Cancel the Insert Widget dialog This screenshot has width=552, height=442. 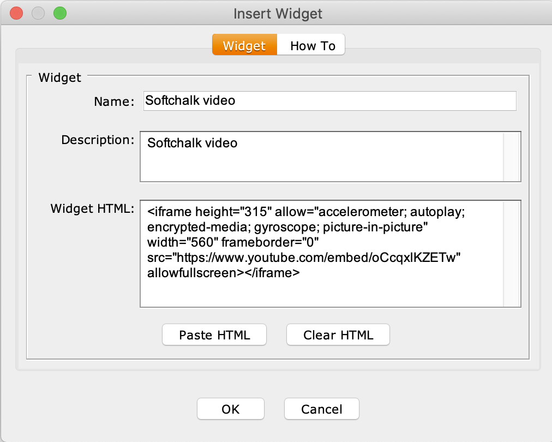coord(321,409)
